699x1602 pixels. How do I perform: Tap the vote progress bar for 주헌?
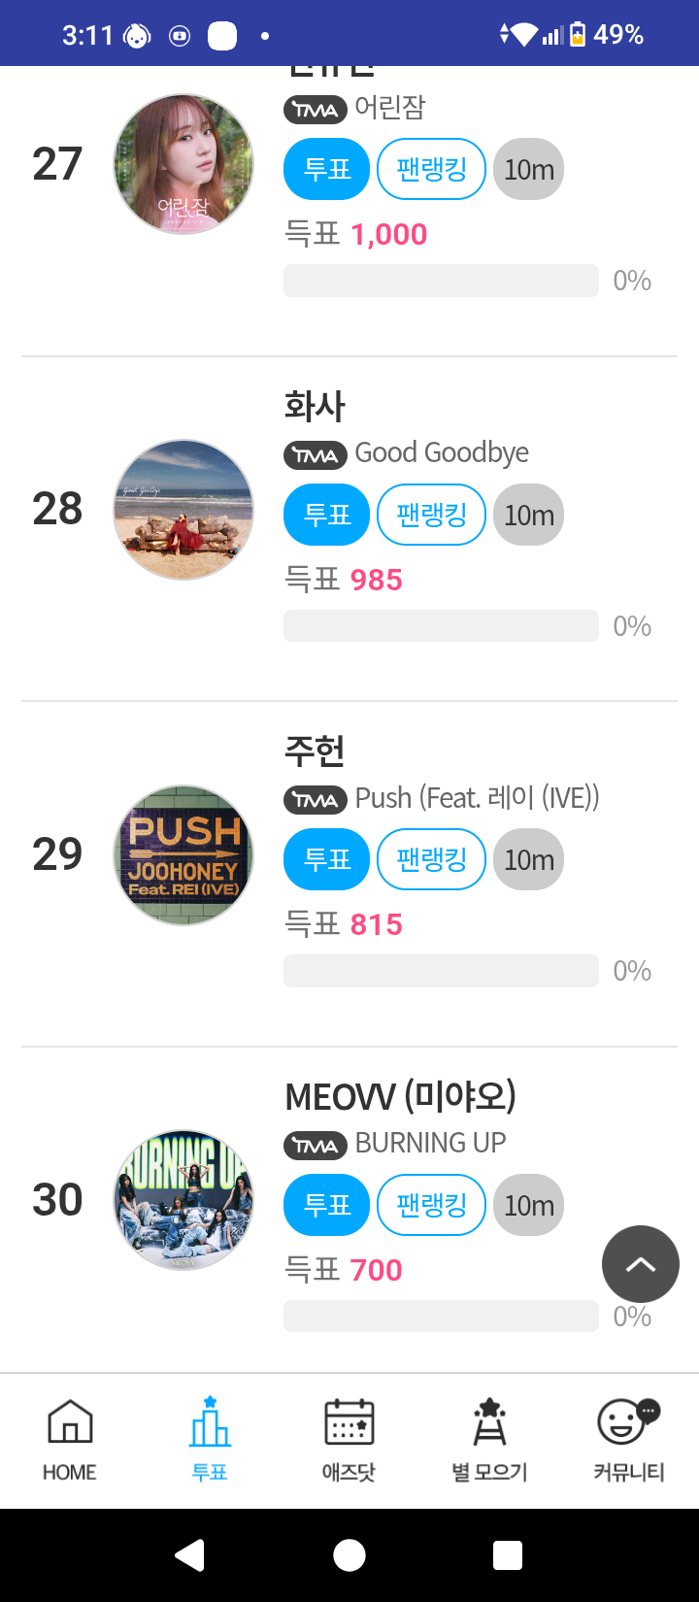pos(441,971)
